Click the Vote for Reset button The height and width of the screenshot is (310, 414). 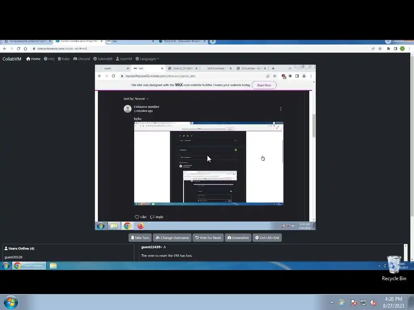(x=208, y=237)
